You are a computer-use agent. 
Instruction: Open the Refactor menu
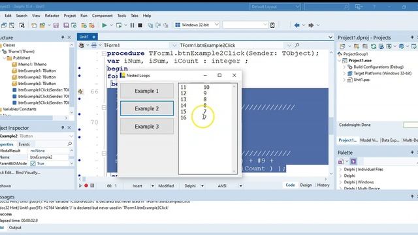pyautogui.click(x=52, y=16)
